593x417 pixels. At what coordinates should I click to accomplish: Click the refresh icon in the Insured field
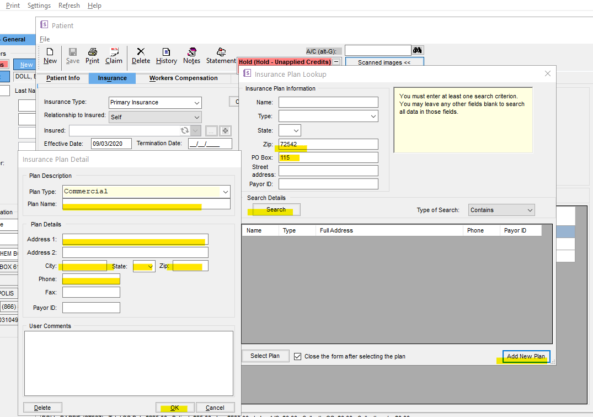click(185, 130)
